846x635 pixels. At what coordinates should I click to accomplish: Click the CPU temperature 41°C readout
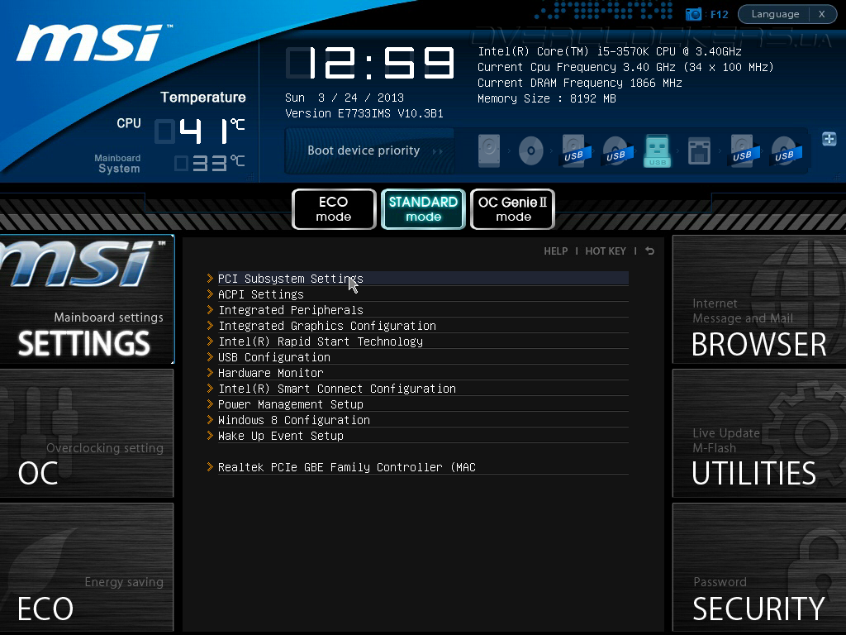pos(200,131)
